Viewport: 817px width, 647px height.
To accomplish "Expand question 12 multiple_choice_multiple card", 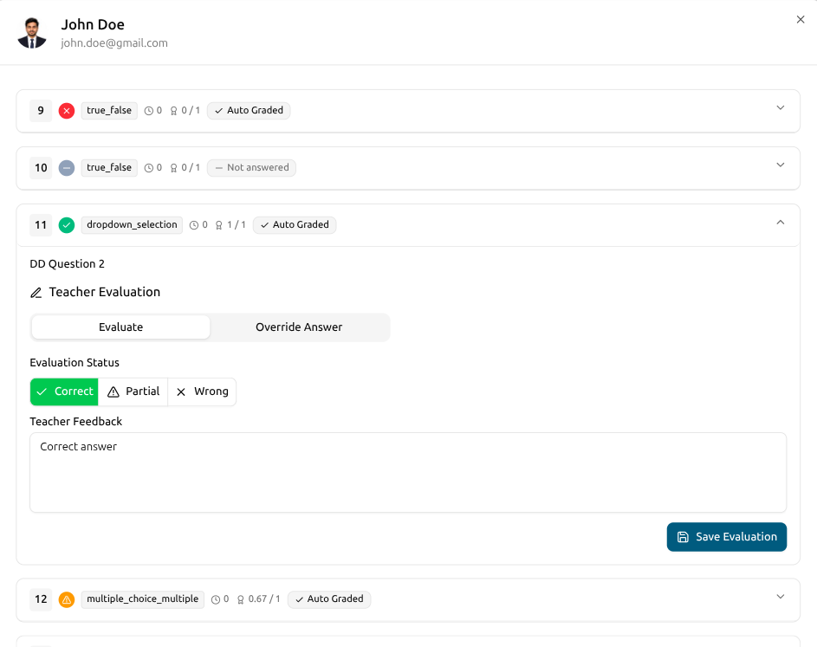I will pyautogui.click(x=780, y=597).
